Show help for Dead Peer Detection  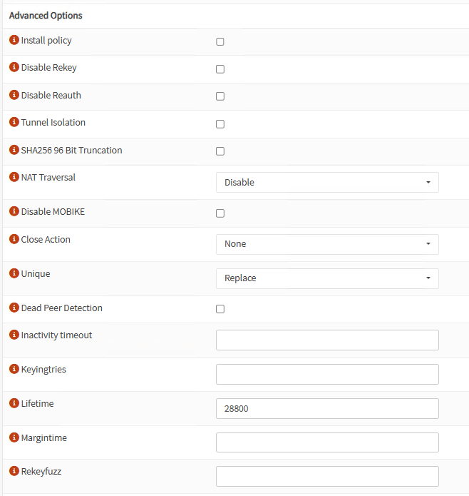14,308
